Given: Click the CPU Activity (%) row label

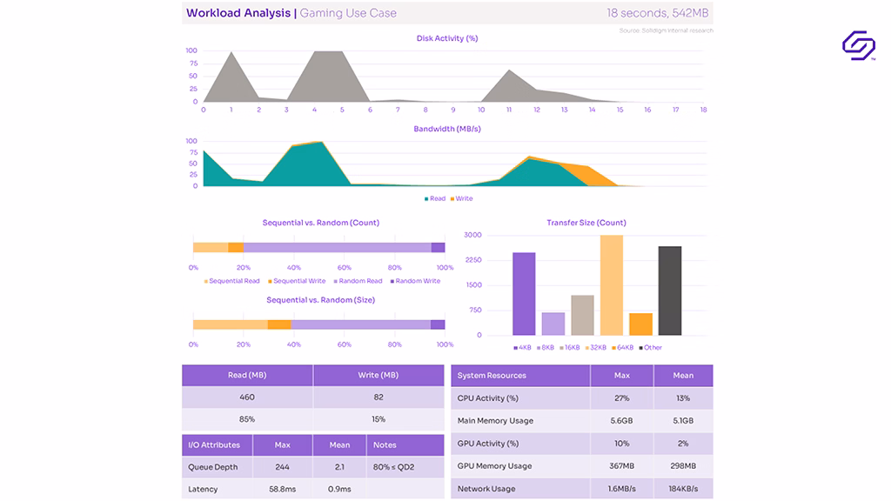Looking at the screenshot, I should 488,398.
